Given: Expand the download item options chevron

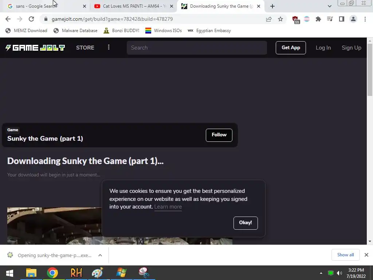Looking at the screenshot, I should click(x=100, y=255).
